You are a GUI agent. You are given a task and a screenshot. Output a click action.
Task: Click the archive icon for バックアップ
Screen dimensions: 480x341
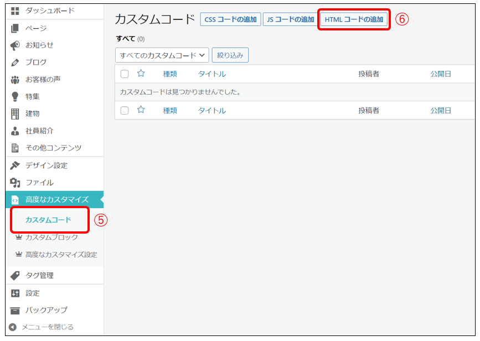point(15,311)
